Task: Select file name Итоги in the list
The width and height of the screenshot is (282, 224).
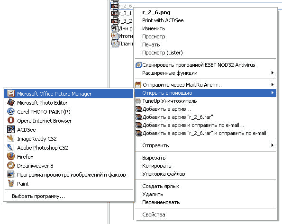Action: [x=126, y=36]
